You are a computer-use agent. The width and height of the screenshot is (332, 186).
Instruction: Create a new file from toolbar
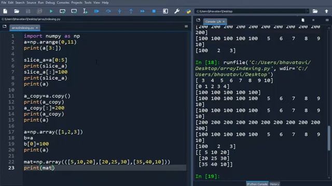tap(5, 11)
